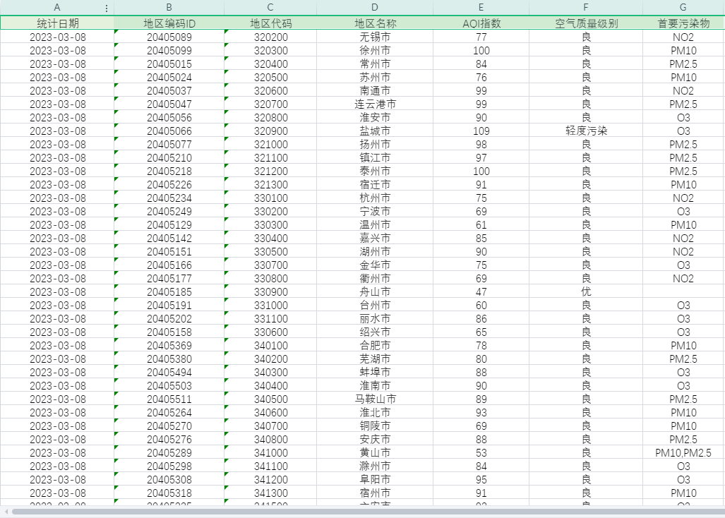This screenshot has width=725, height=518.
Task: Click the cell with ID 20405234
Action: pyautogui.click(x=169, y=198)
